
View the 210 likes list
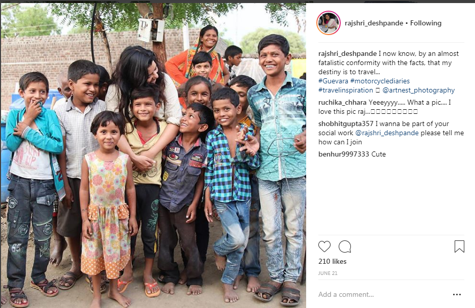click(x=332, y=261)
